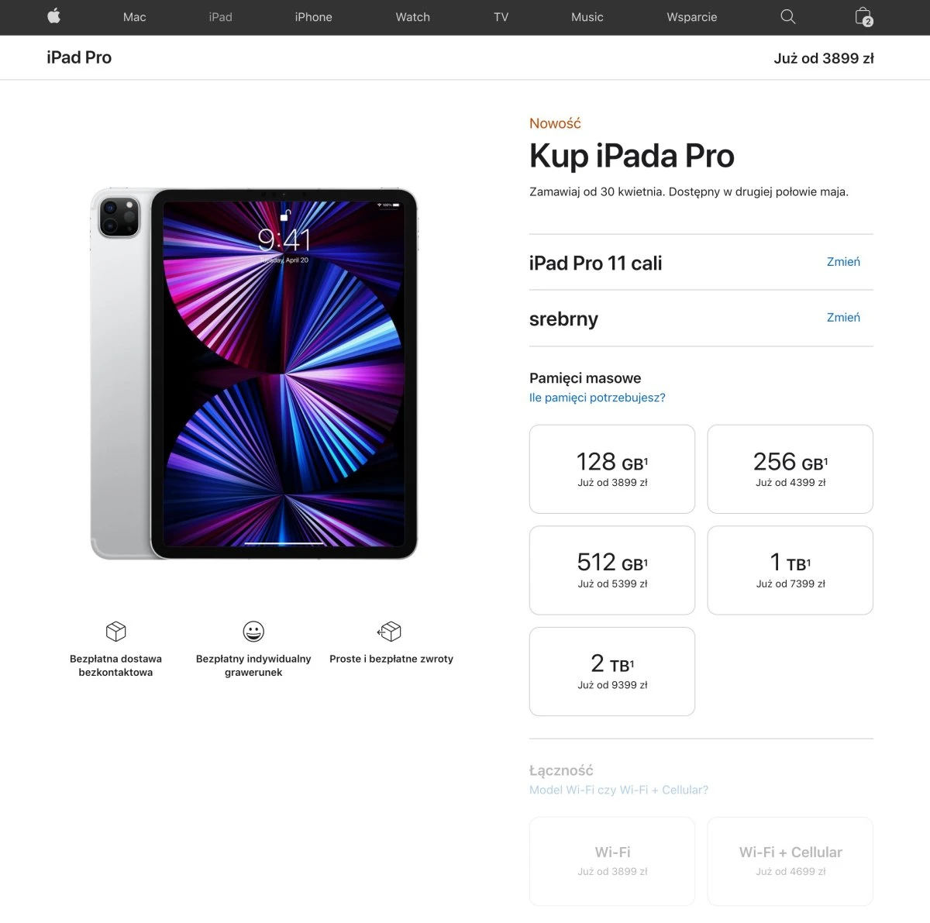Open 'Ile pamięci potrzebujesz?' link
The height and width of the screenshot is (923, 930).
(x=598, y=398)
